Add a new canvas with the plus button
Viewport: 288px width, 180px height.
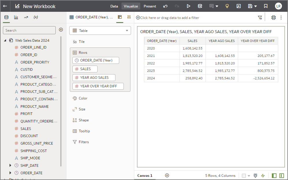pos(167,175)
